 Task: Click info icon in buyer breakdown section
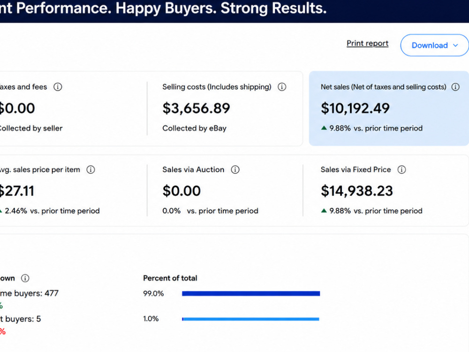pos(25,278)
